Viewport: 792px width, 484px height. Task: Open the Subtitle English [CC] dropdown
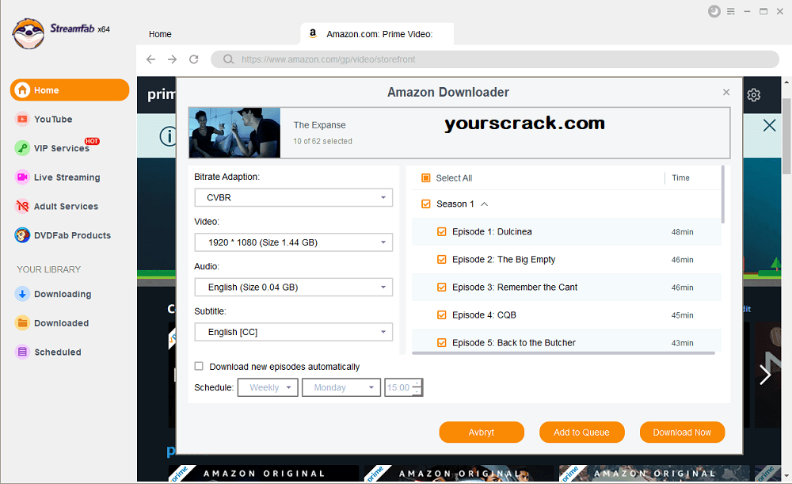click(294, 332)
